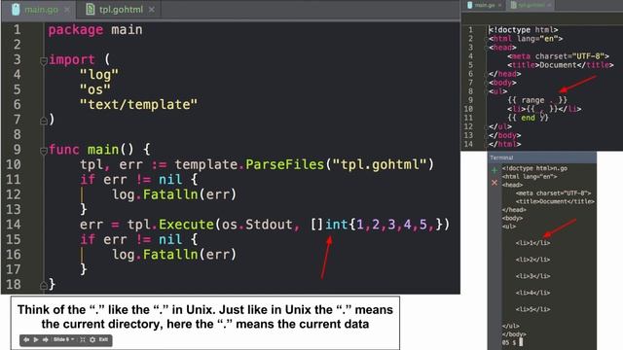Close the small main.go tab in the right editor
The width and height of the screenshot is (623, 350).
click(x=499, y=5)
